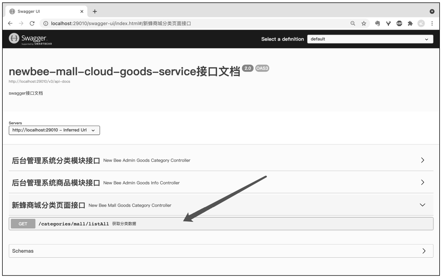Screen dimensions: 442x278
Task: Click the newbee-mall-cloud-goods-service title
Action: coord(124,72)
